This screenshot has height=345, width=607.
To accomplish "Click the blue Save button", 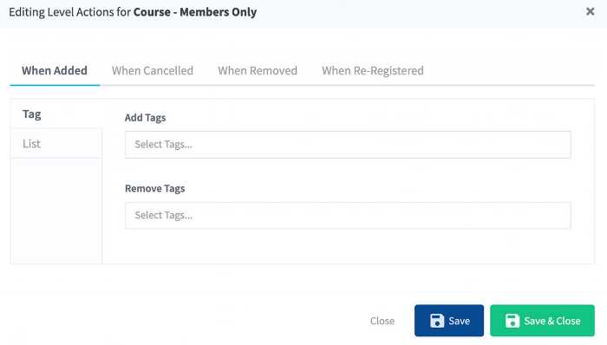I will pos(448,321).
